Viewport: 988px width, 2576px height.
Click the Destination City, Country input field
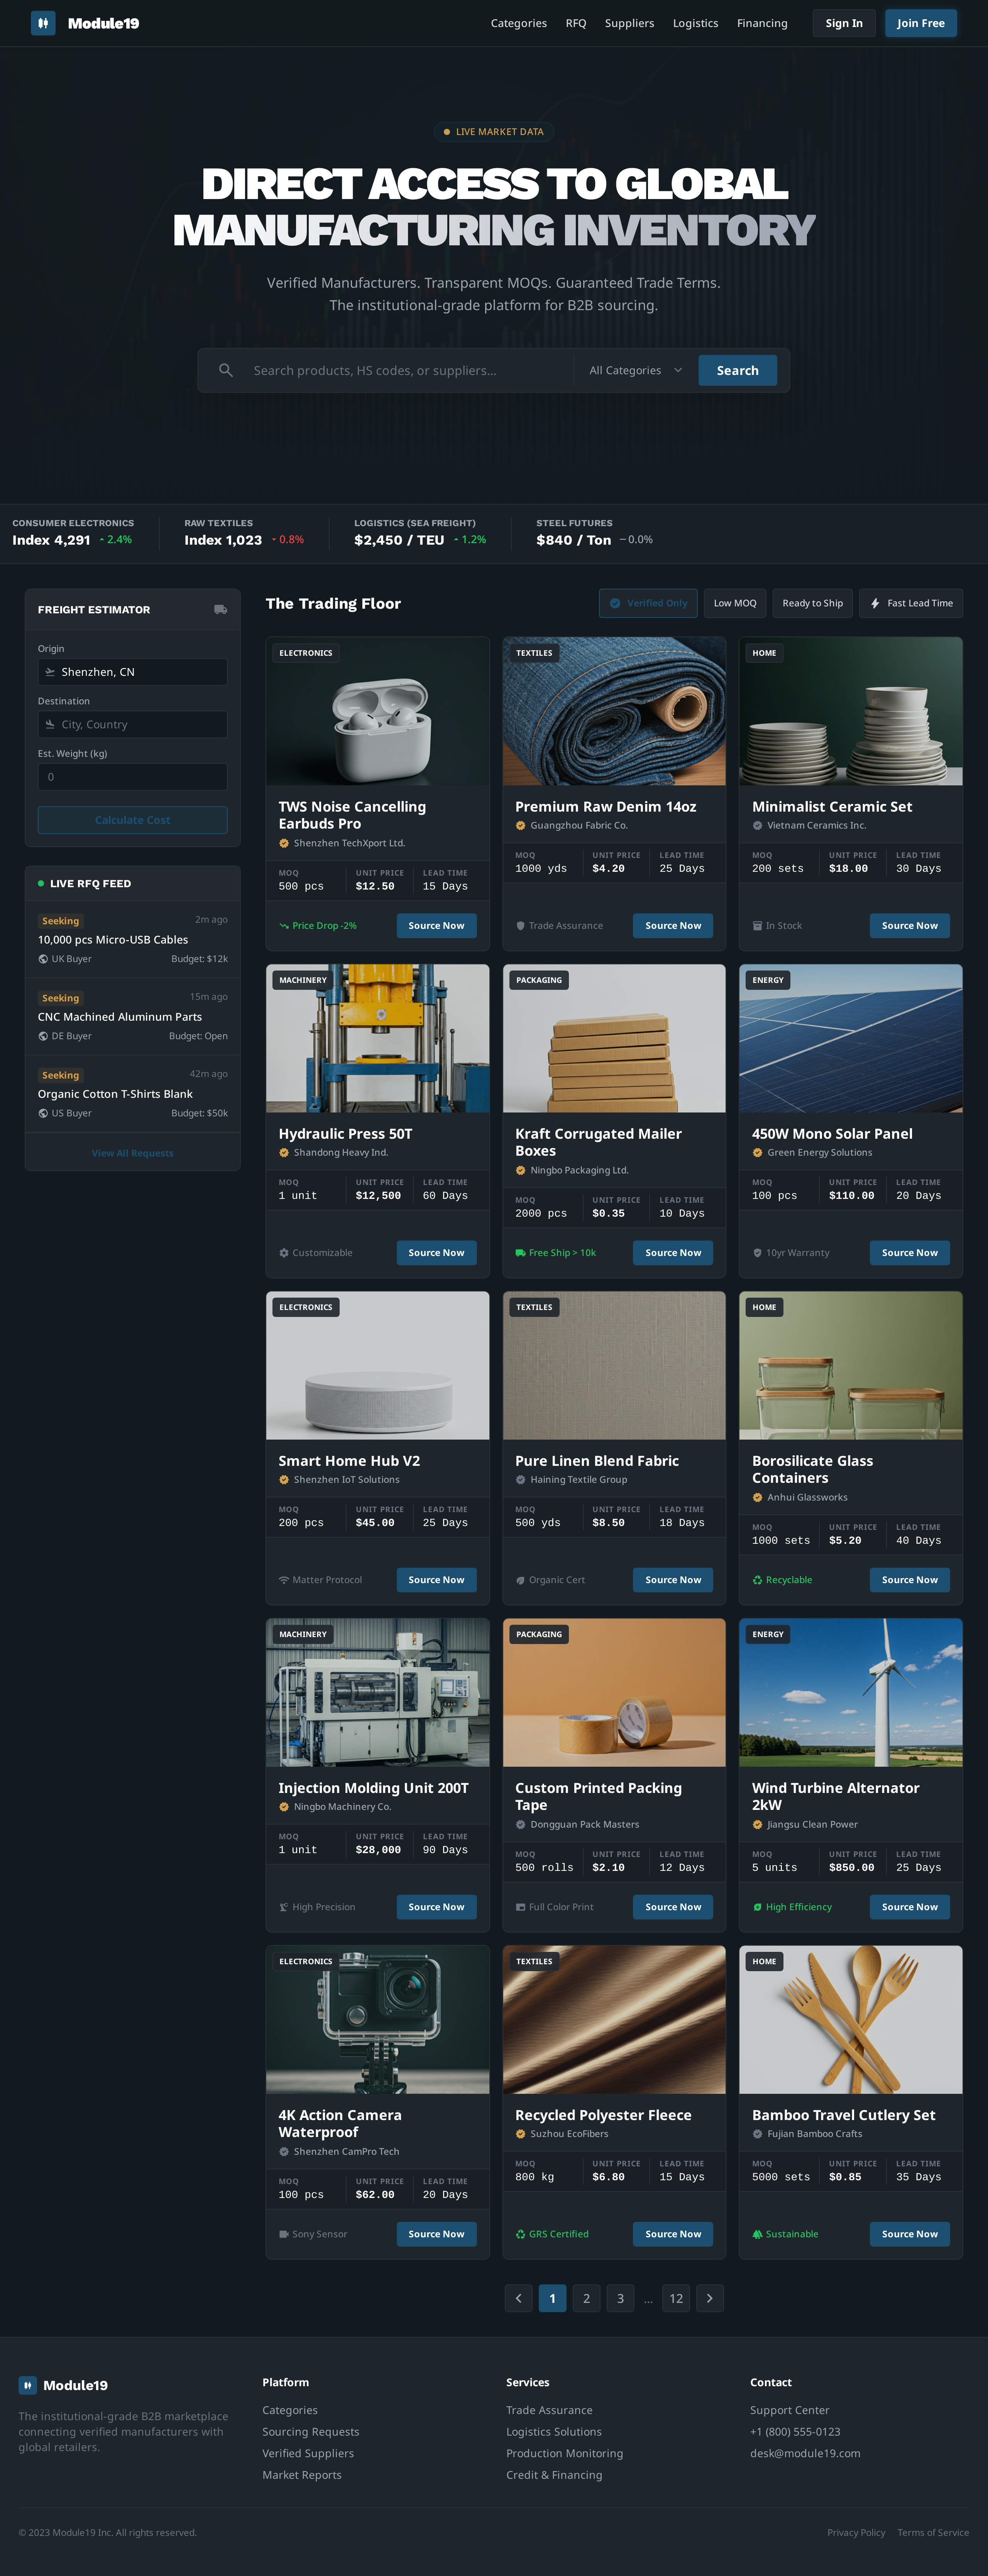click(x=132, y=724)
